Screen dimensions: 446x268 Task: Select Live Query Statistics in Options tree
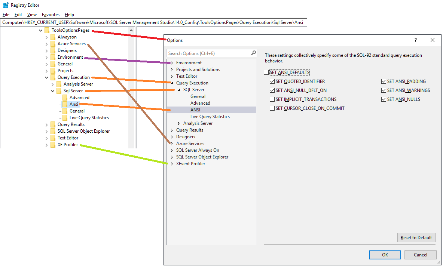pyautogui.click(x=210, y=117)
